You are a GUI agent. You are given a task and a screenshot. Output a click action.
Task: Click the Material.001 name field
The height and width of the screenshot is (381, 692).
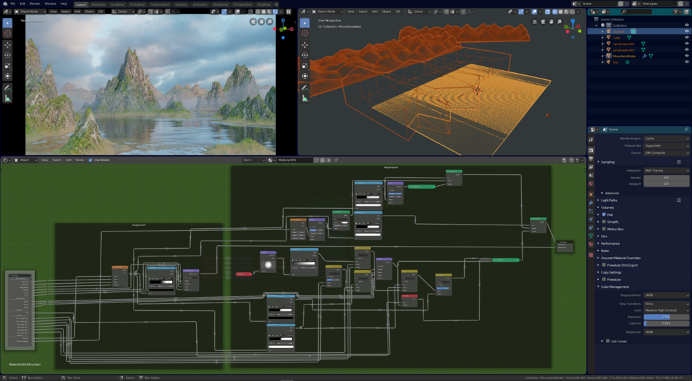(293, 160)
